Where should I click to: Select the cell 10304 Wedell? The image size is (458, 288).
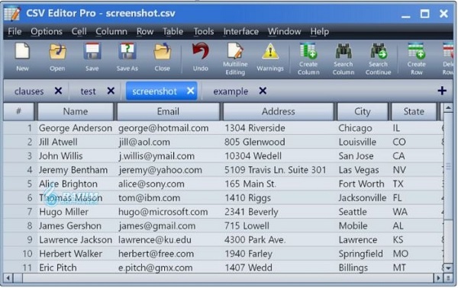tap(253, 156)
